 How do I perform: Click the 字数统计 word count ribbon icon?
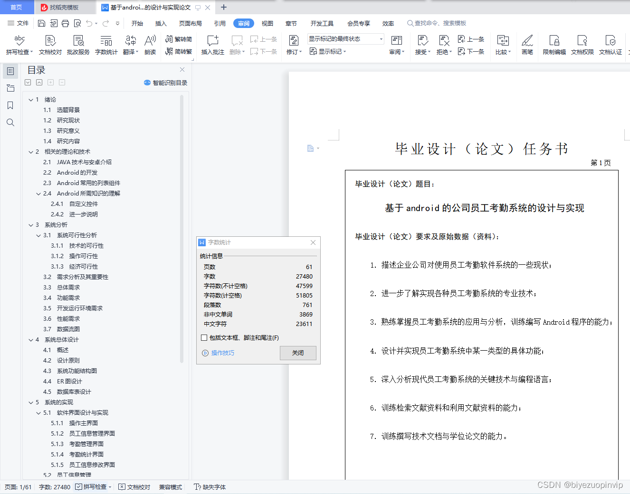[106, 45]
